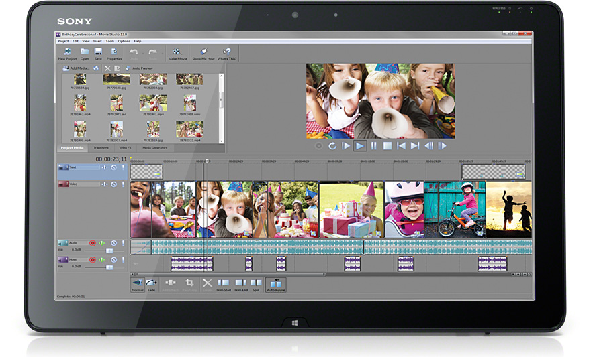The width and height of the screenshot is (591, 357).
Task: Click the Add Effects tool
Action: click(171, 285)
